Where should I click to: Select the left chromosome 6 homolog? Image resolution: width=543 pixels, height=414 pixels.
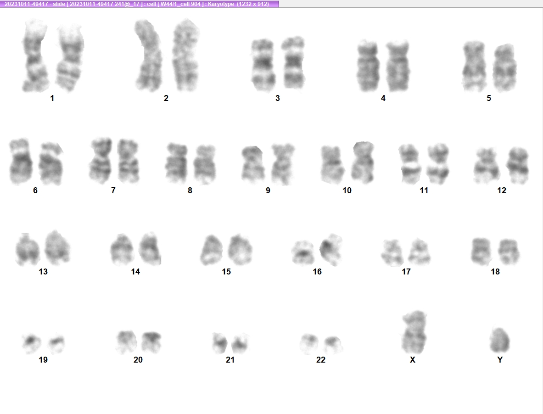pyautogui.click(x=21, y=161)
